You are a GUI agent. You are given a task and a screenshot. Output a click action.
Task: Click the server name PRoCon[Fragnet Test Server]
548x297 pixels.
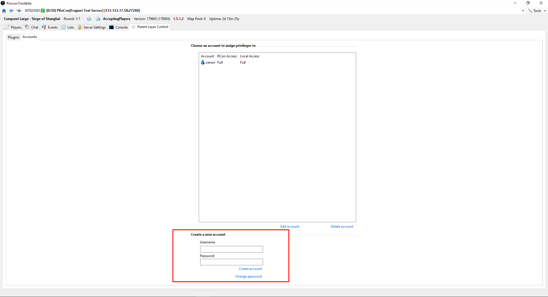(80, 11)
